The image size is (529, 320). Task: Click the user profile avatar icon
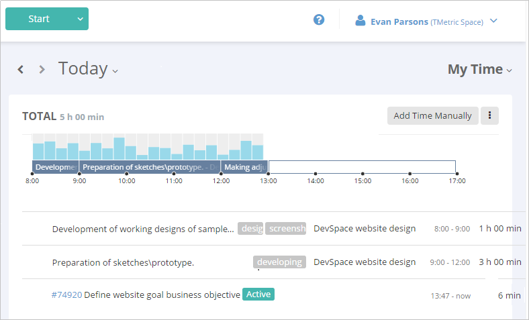coord(359,21)
